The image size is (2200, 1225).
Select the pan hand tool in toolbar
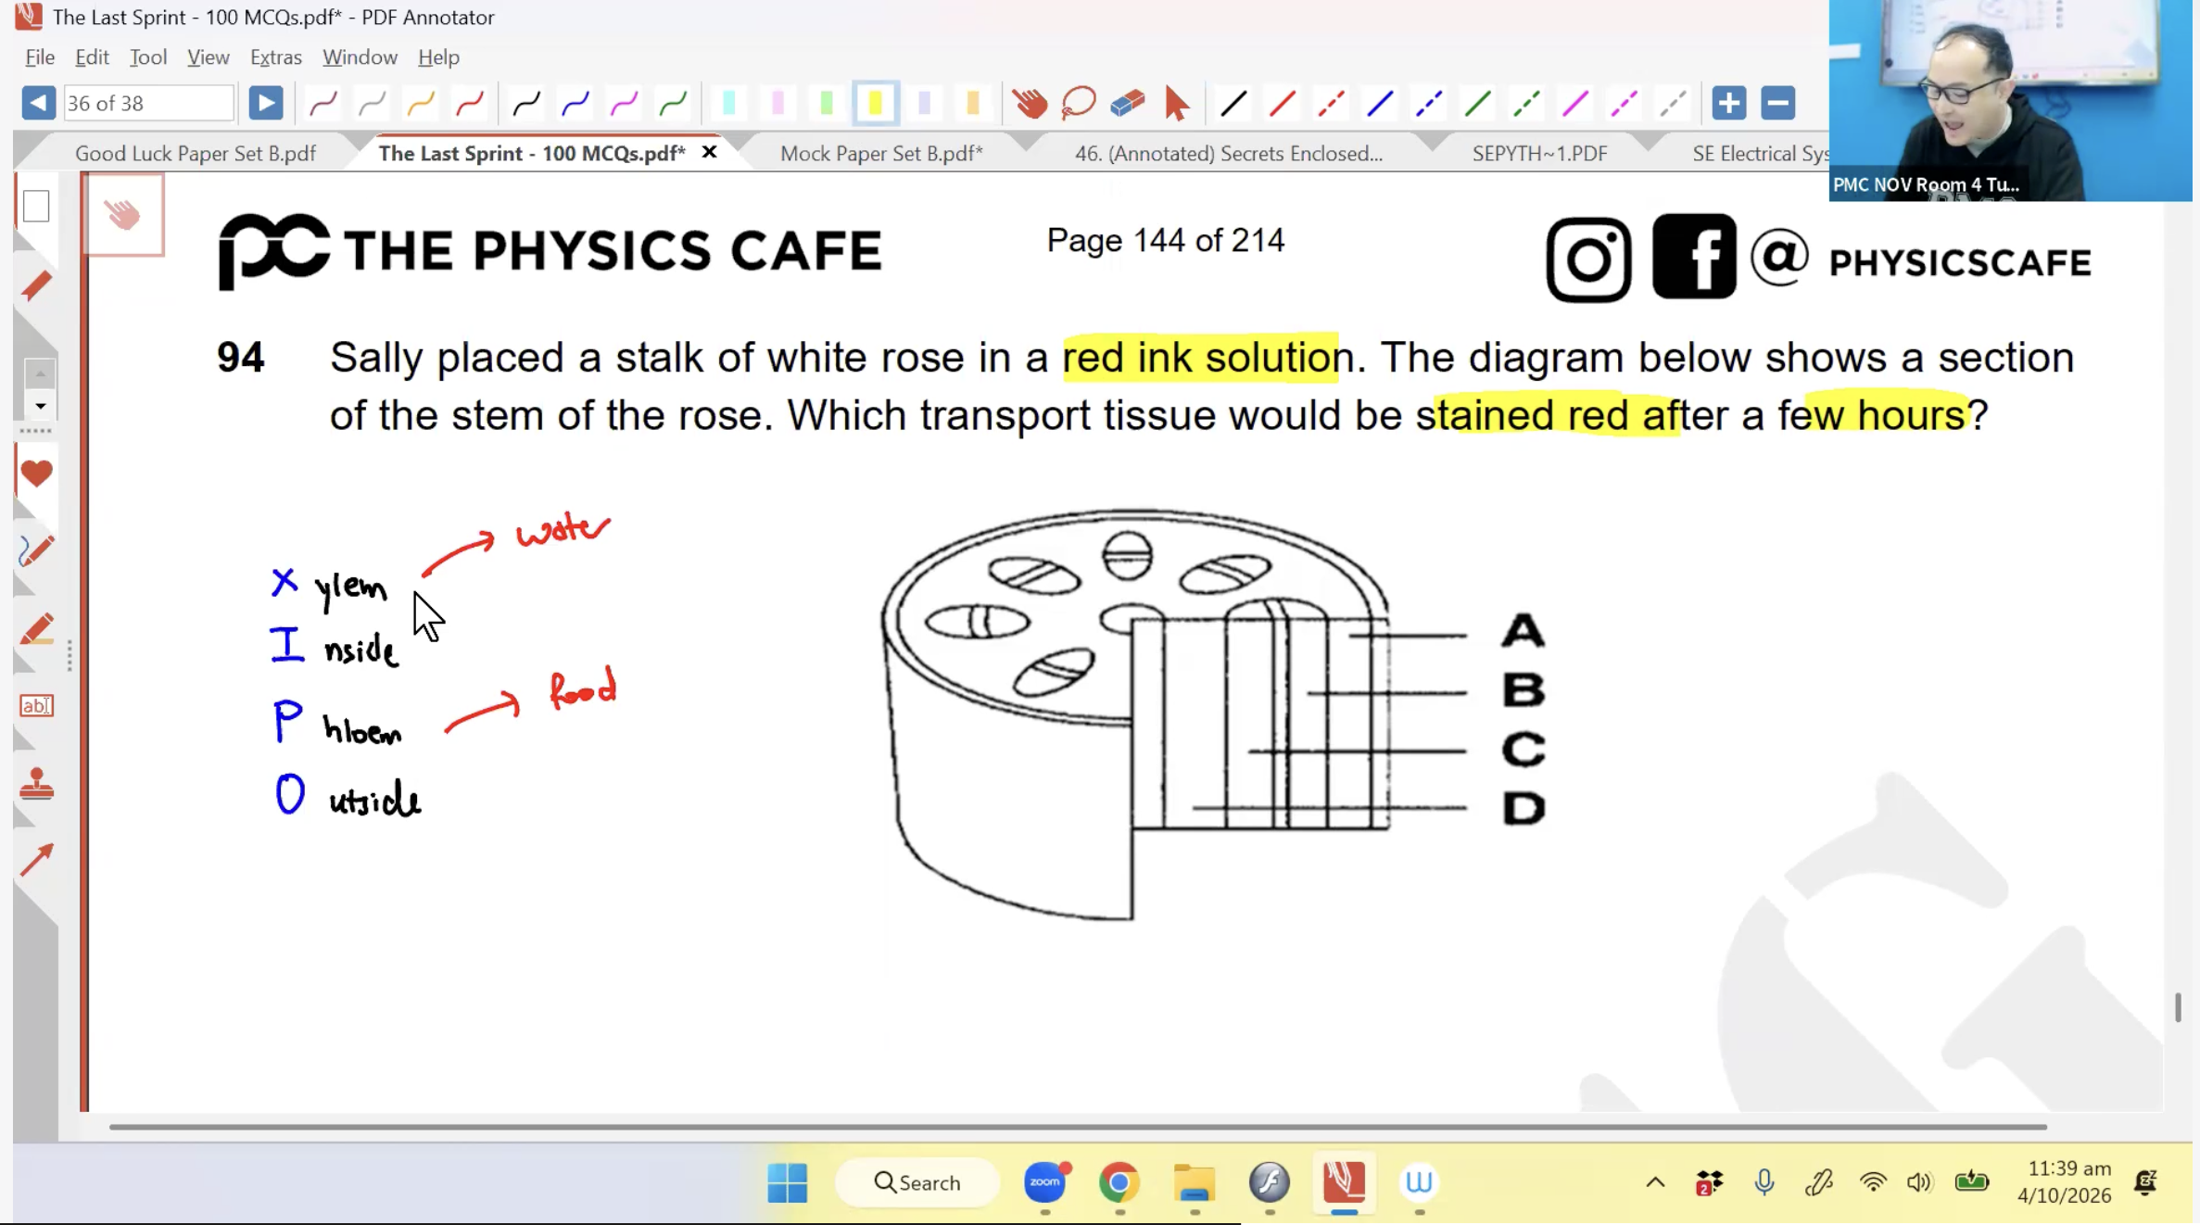(1030, 103)
